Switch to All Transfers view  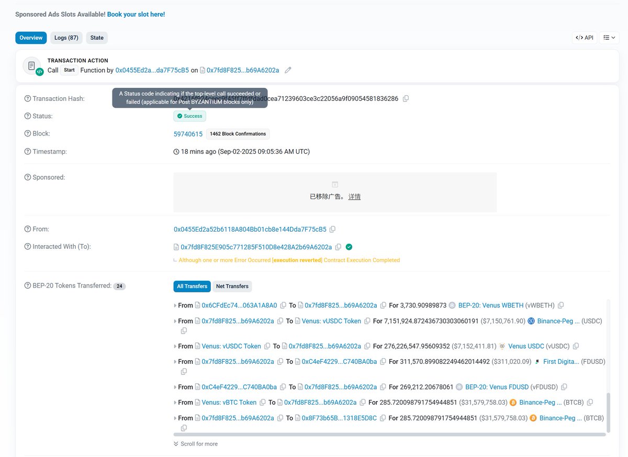[192, 286]
